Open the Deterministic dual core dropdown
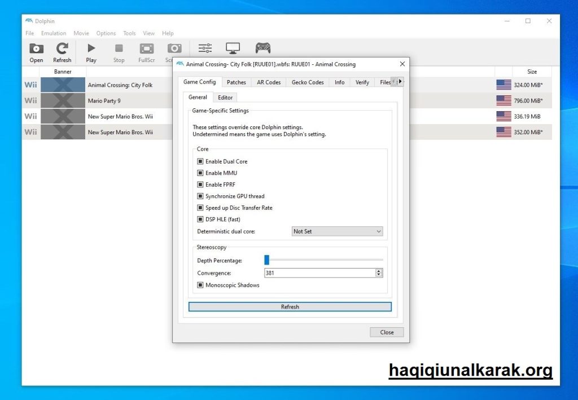Viewport: 578px width, 400px height. 337,231
